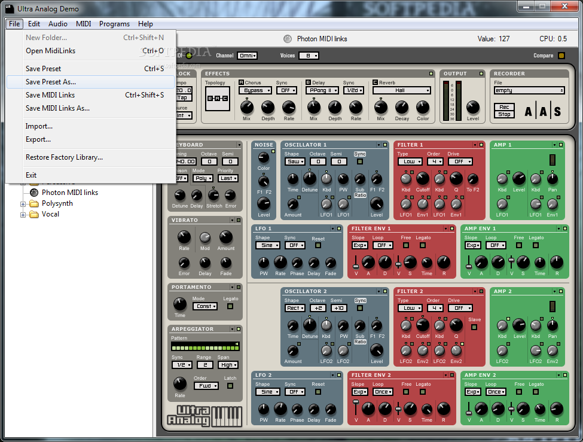This screenshot has width=583, height=442.
Task: Choose Restore Factory Library... menu item
Action: point(90,157)
